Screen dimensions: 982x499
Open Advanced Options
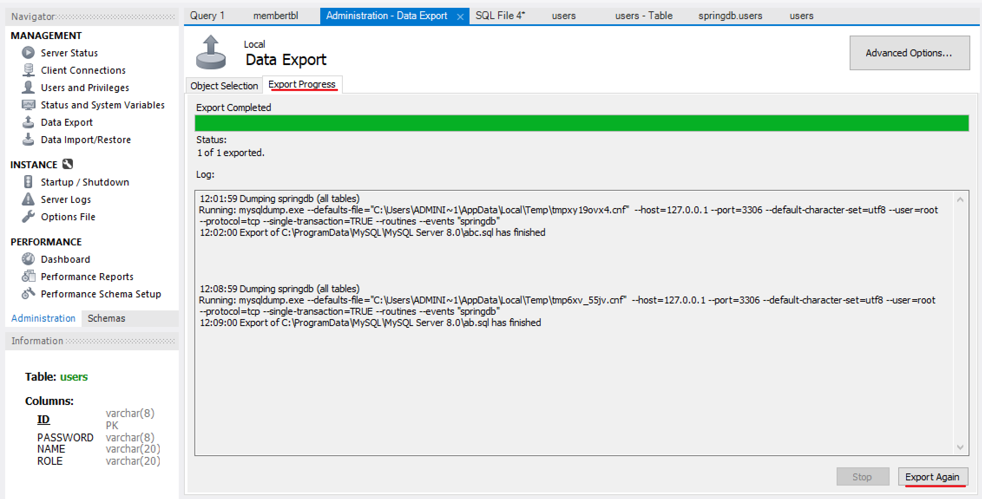coord(909,53)
